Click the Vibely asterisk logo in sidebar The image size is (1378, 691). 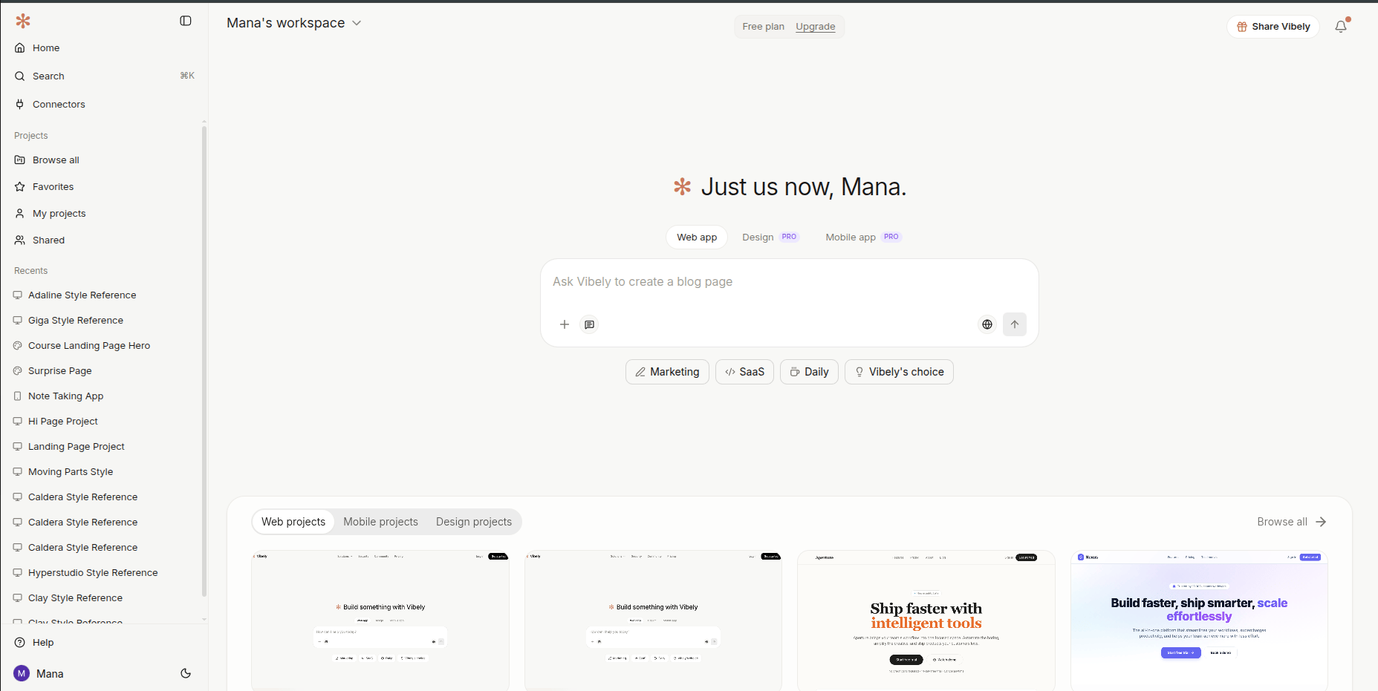tap(23, 21)
